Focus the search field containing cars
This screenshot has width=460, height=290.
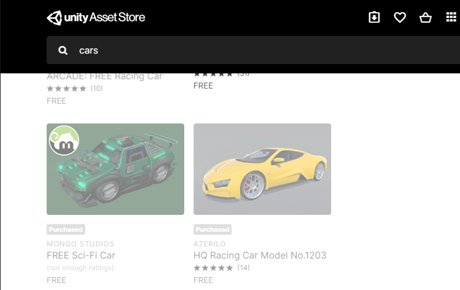pyautogui.click(x=253, y=50)
